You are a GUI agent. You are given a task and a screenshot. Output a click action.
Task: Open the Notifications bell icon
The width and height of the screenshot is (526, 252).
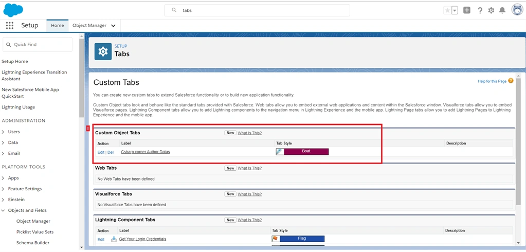[x=502, y=10]
